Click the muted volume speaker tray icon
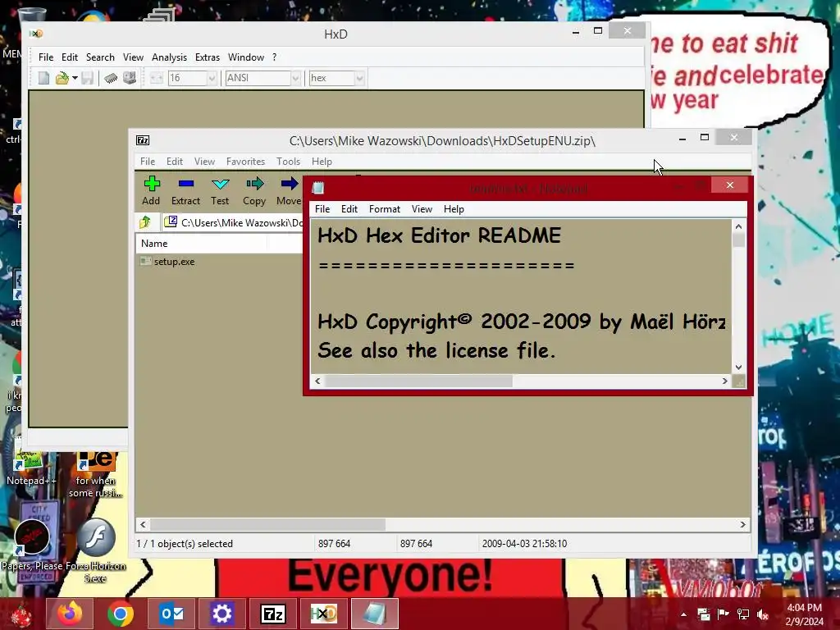 (762, 614)
